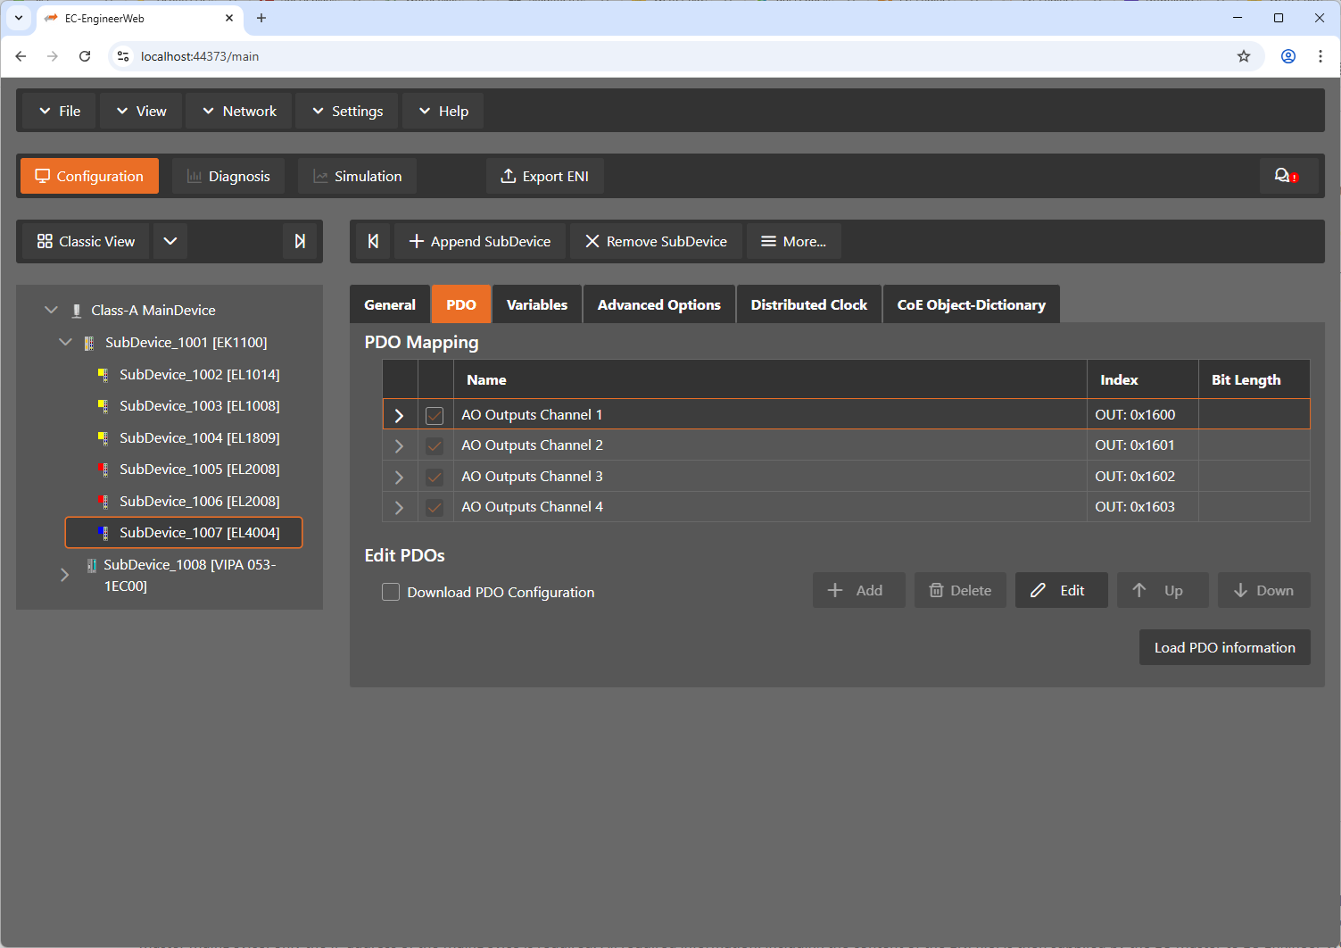The height and width of the screenshot is (948, 1341).
Task: Expand AO Outputs Channel 4 row
Action: coord(399,507)
